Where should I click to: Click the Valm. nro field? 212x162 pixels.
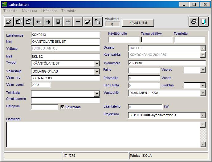[x=65, y=78]
